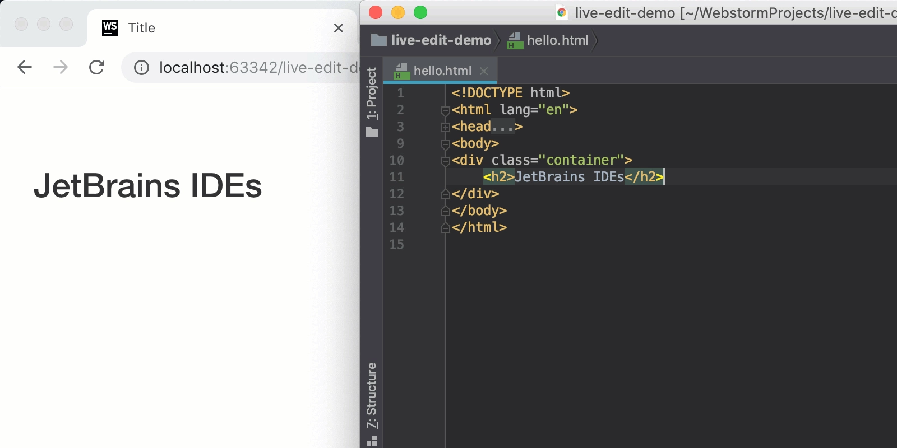Place the cursor on the </div> closing tag
Screen dimensions: 897x448
click(475, 194)
